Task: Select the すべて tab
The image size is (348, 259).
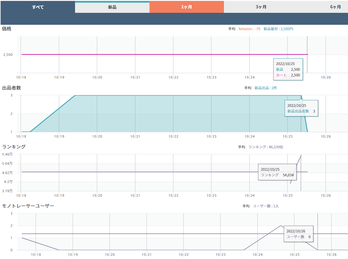Action: [38, 7]
